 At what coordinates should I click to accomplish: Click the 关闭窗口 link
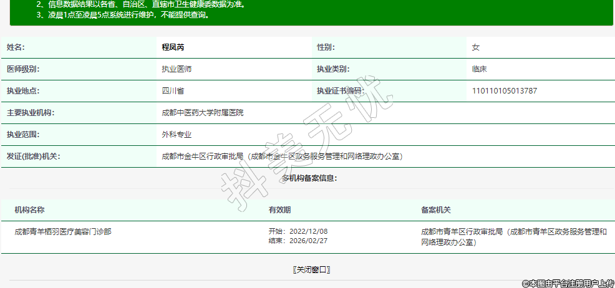coord(311,270)
